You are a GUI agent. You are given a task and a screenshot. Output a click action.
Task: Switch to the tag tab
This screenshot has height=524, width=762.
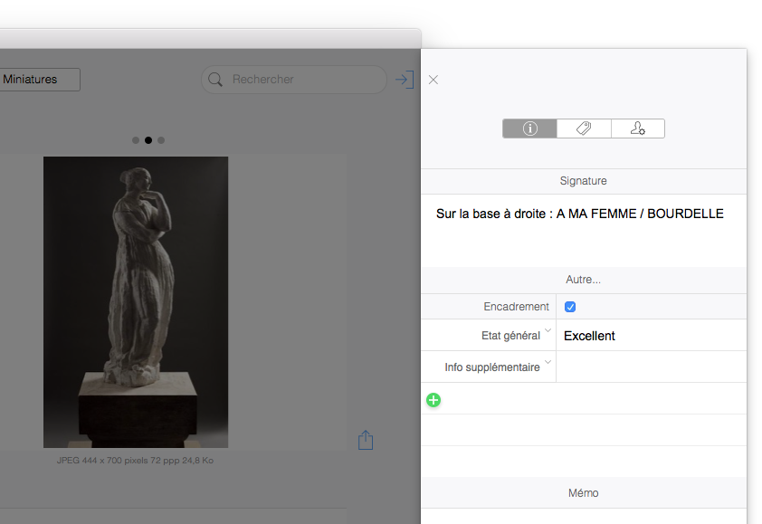click(x=584, y=129)
